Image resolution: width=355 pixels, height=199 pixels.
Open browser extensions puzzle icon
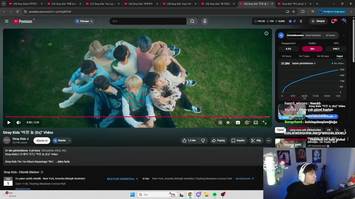(x=303, y=12)
